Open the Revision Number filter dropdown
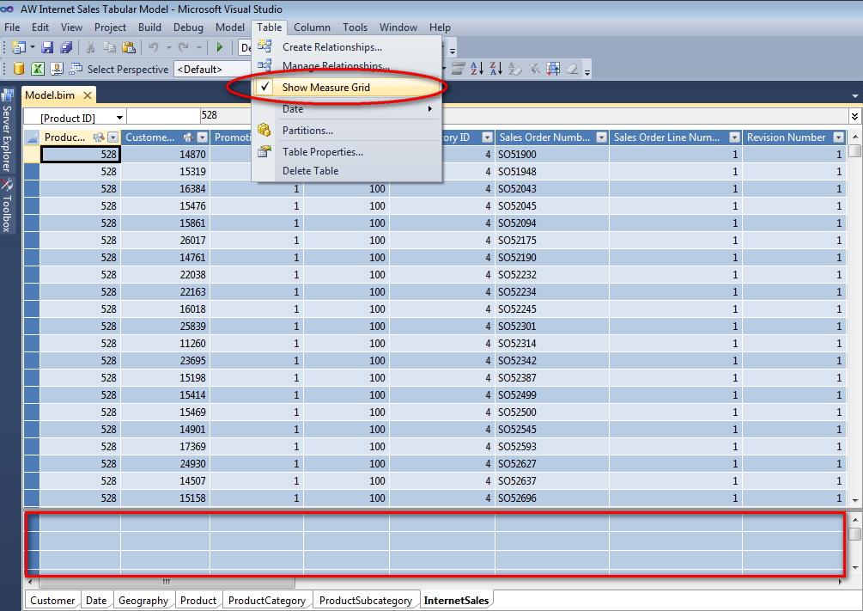The image size is (863, 611). pyautogui.click(x=839, y=137)
